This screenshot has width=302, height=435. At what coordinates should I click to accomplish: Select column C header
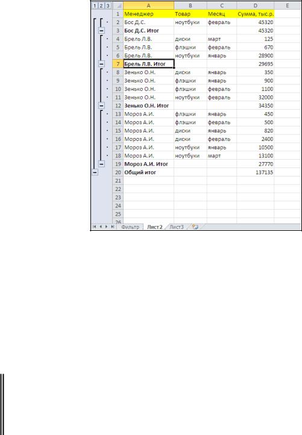pos(222,5)
